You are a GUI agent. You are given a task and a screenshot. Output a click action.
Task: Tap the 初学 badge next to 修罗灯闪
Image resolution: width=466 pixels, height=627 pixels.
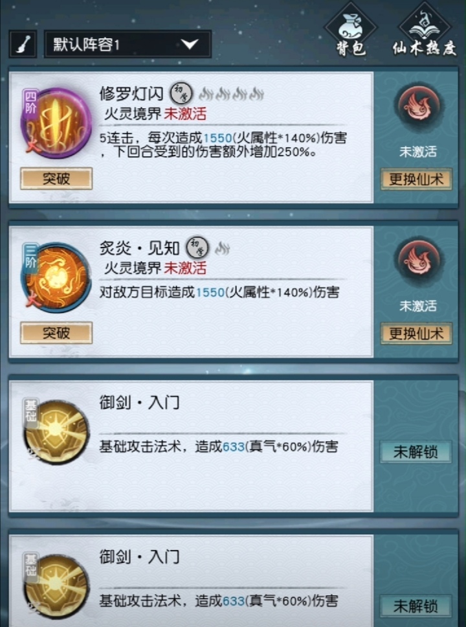click(x=181, y=93)
